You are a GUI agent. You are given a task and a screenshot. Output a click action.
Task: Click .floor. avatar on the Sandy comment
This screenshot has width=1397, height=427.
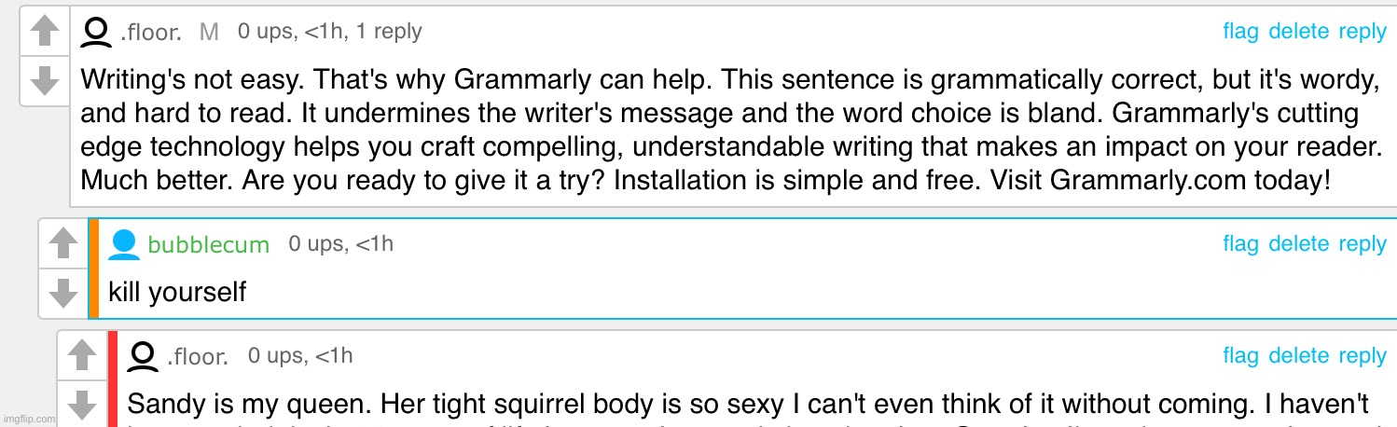click(x=143, y=355)
